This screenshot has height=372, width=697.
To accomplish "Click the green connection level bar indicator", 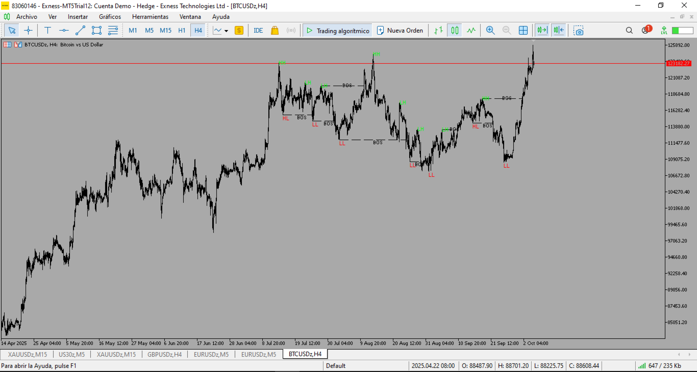I will point(682,31).
